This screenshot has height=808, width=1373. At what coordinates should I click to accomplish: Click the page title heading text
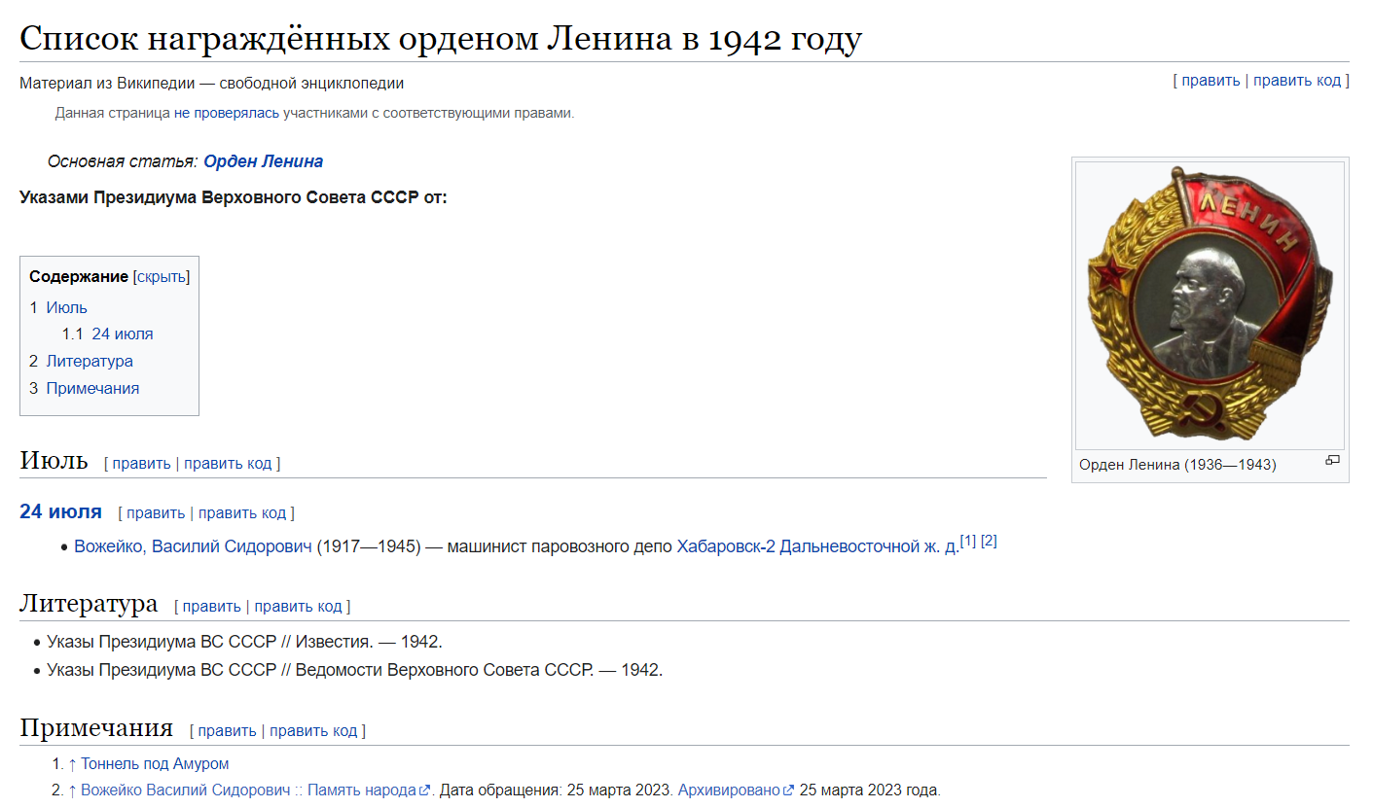[441, 39]
